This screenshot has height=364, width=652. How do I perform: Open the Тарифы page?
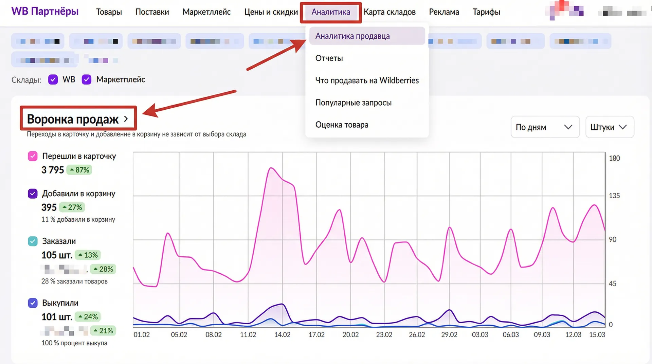tap(486, 12)
